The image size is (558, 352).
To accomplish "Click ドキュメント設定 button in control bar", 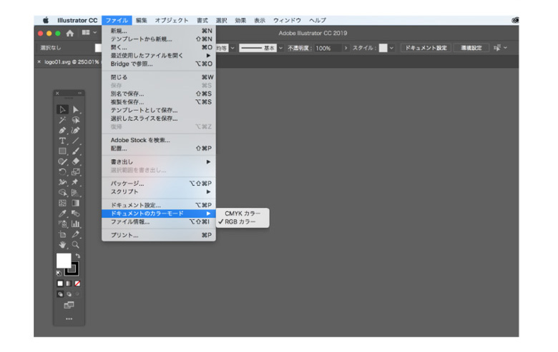I will 426,48.
